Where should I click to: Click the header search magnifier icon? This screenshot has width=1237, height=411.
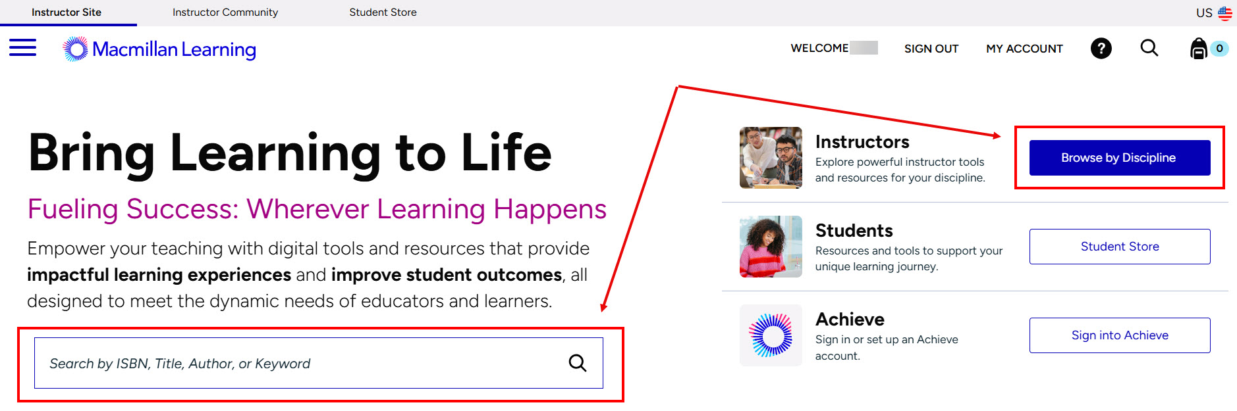tap(1149, 48)
